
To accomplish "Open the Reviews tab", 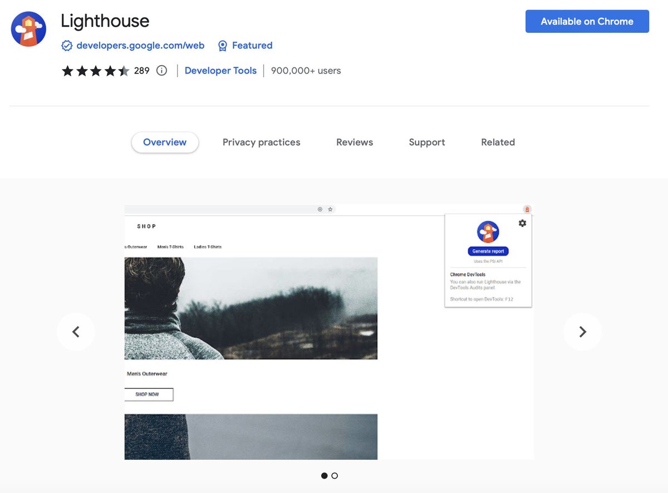I will tap(355, 142).
